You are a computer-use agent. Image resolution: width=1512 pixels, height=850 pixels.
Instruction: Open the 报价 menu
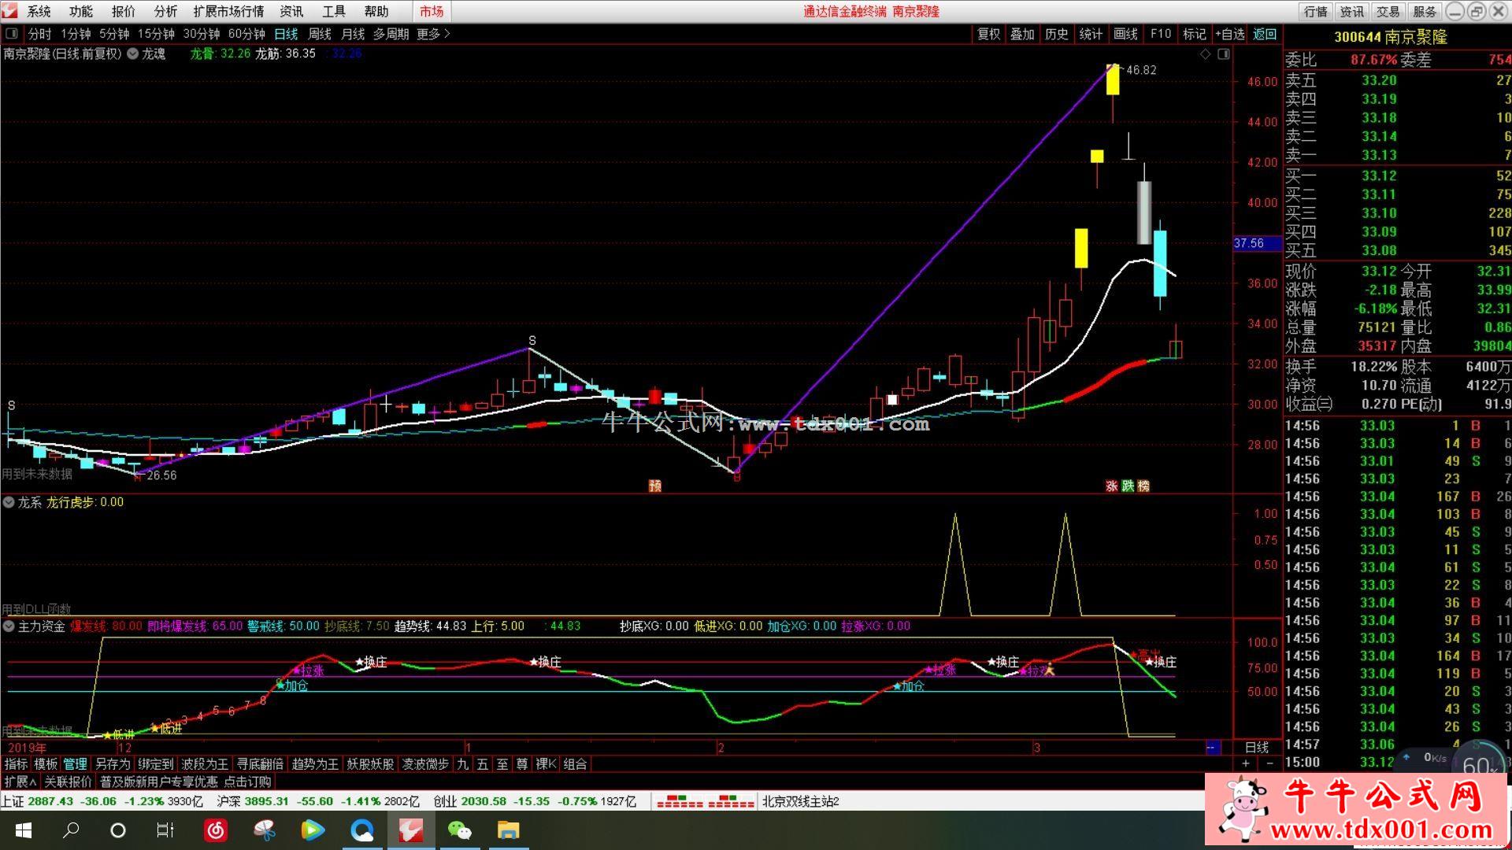(x=124, y=11)
